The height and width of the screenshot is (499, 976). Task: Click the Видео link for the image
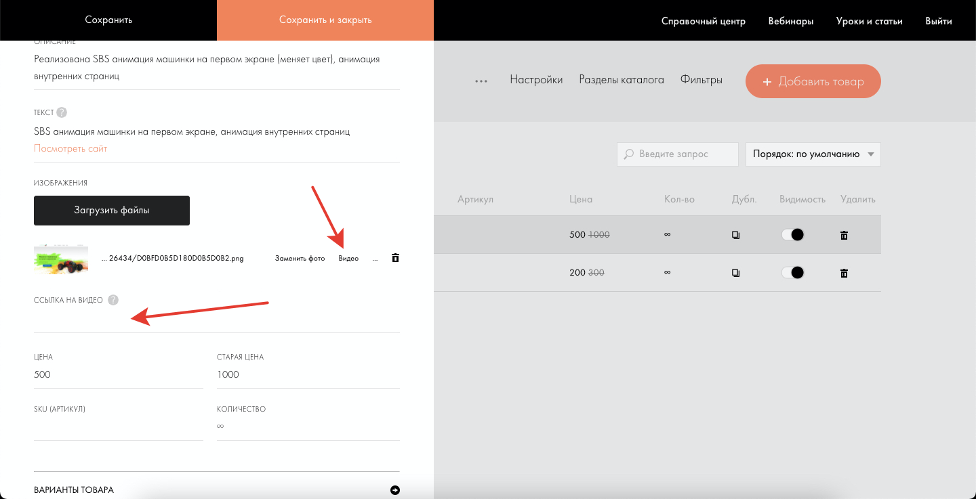pyautogui.click(x=348, y=259)
